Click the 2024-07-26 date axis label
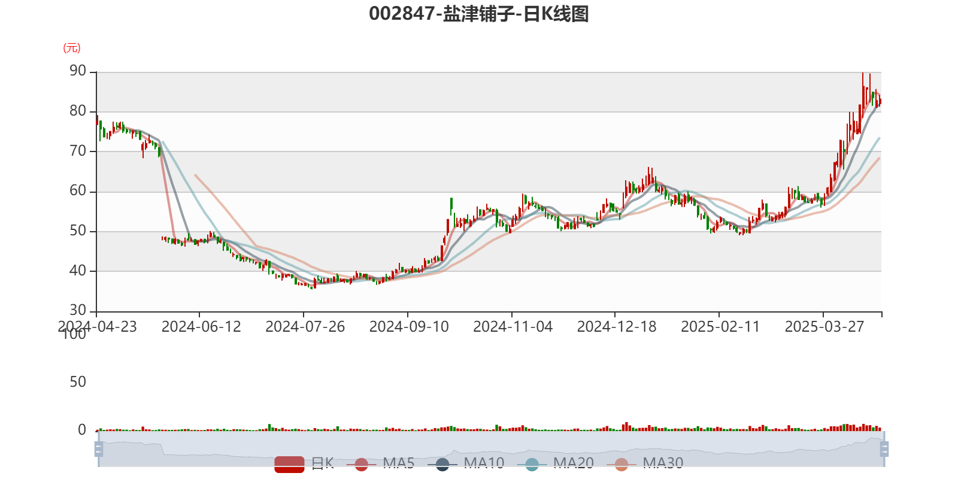Screen dimensions: 958x479 [x=305, y=327]
